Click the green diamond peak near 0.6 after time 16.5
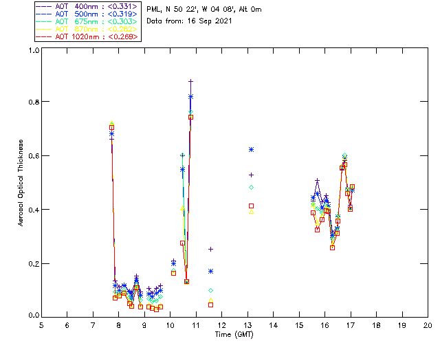Image resolution: width=440 pixels, height=352 pixels. click(x=344, y=155)
